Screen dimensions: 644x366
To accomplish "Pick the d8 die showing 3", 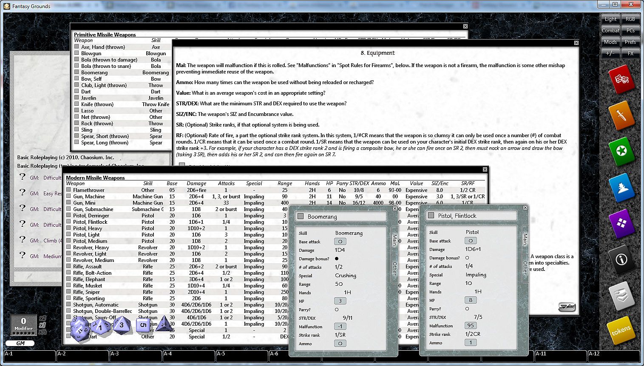I will coord(122,325).
